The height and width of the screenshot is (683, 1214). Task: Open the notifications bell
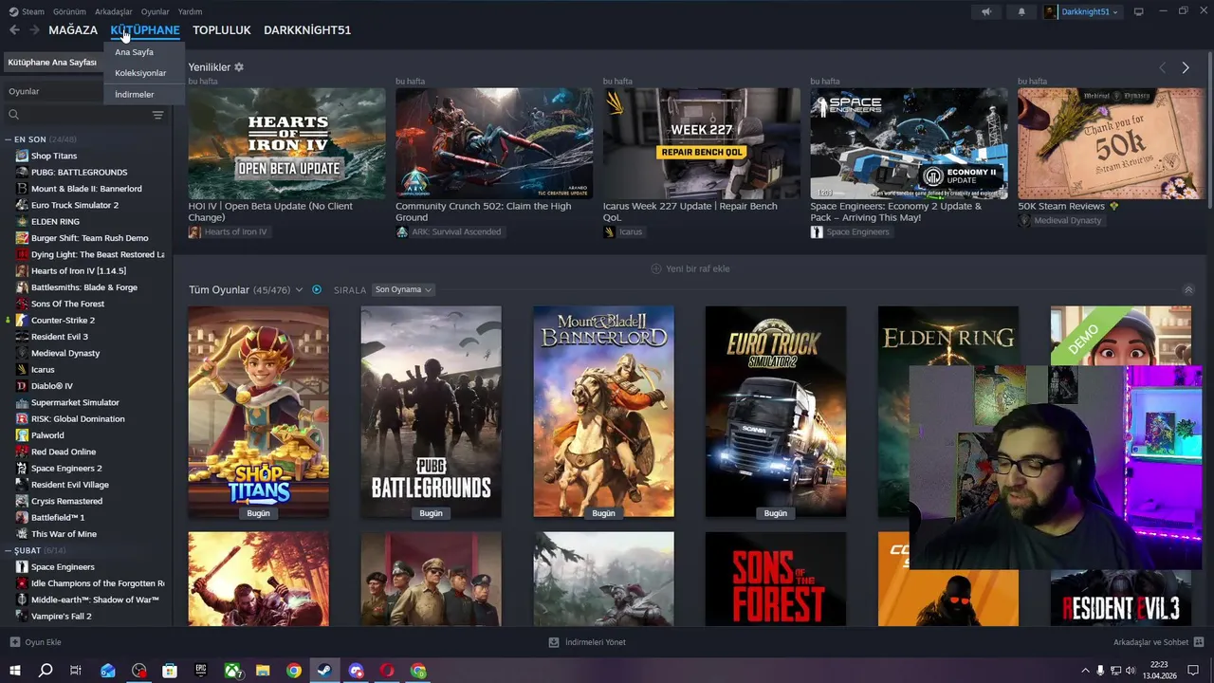[1021, 11]
